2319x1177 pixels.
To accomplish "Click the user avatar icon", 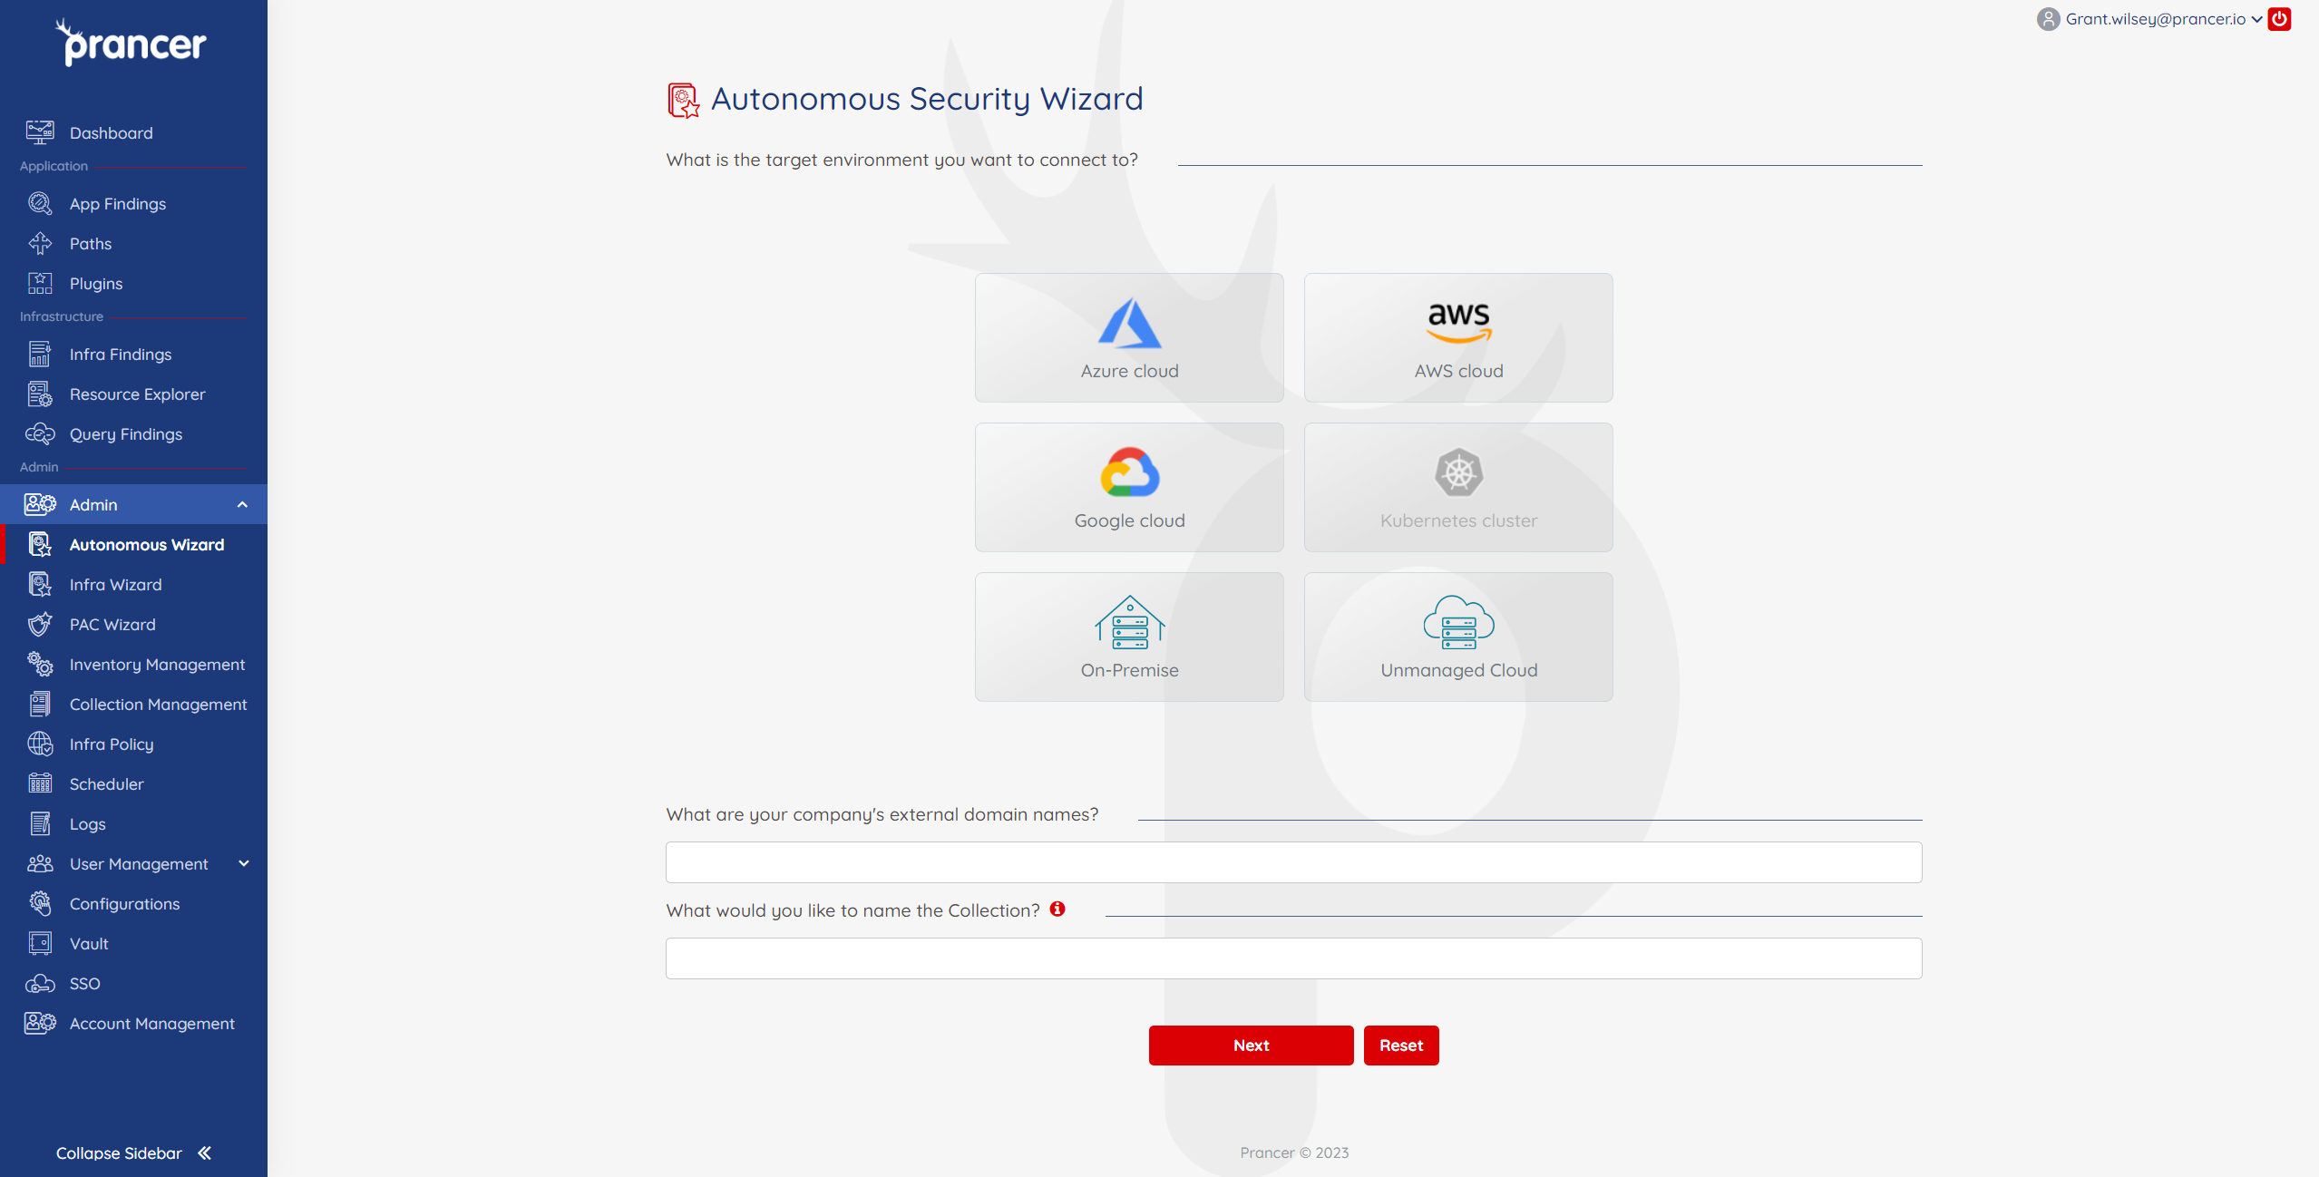I will click(2048, 19).
